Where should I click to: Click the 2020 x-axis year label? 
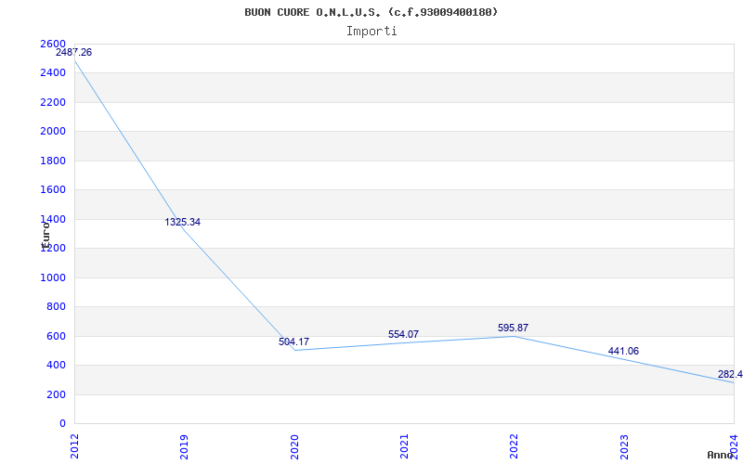pos(294,446)
